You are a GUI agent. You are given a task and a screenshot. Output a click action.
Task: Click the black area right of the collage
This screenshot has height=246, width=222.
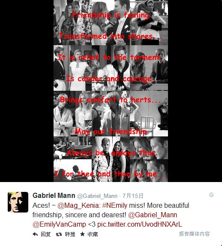pyautogui.click(x=195, y=91)
